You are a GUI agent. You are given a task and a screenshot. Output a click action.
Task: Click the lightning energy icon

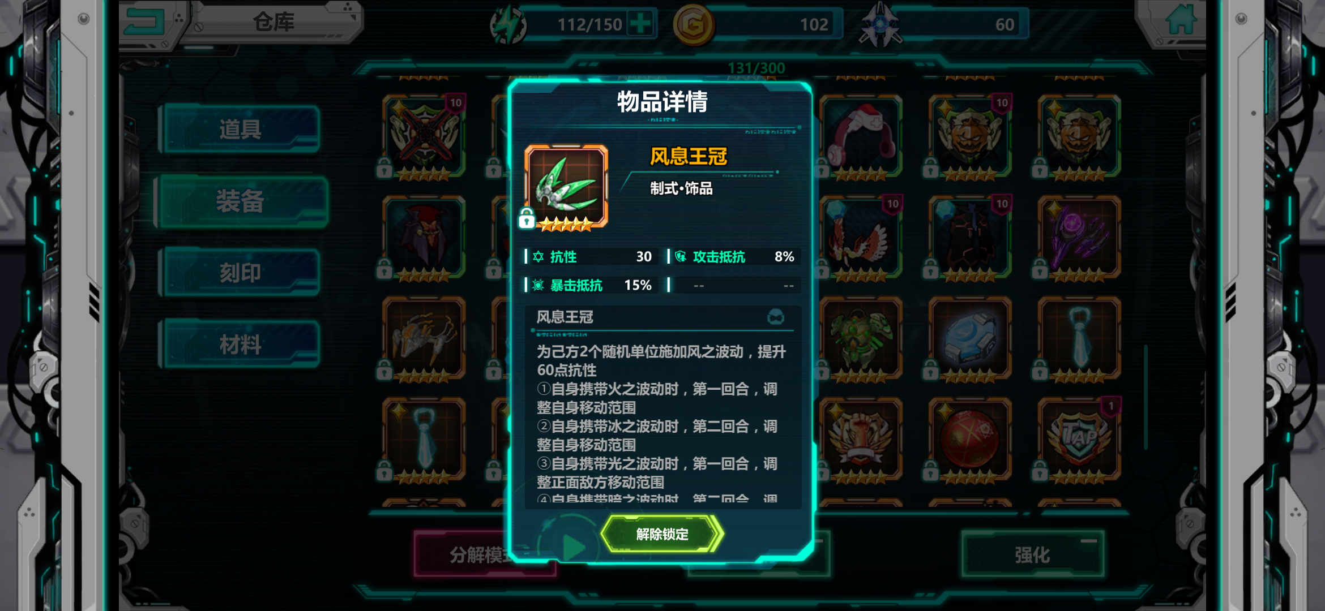508,25
